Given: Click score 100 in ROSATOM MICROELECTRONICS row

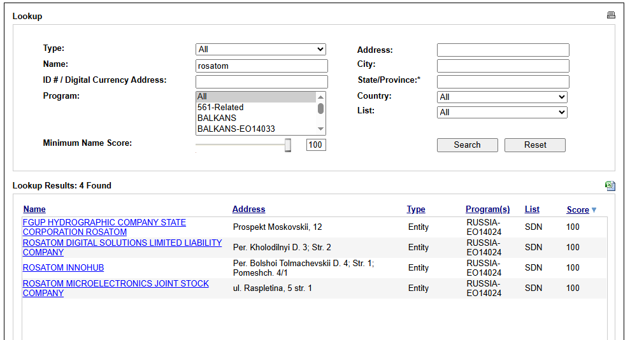Looking at the screenshot, I should 573,288.
